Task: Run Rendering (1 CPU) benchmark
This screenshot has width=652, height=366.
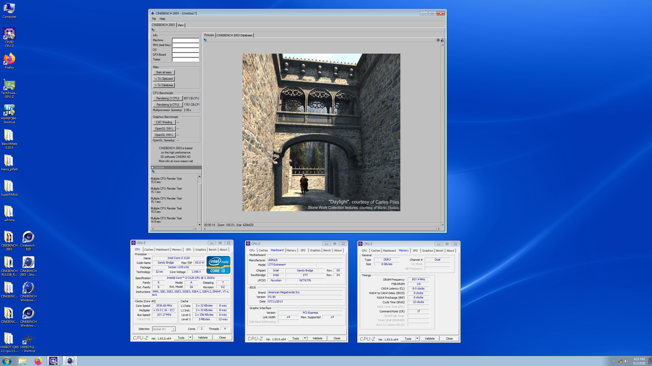Action: [168, 98]
